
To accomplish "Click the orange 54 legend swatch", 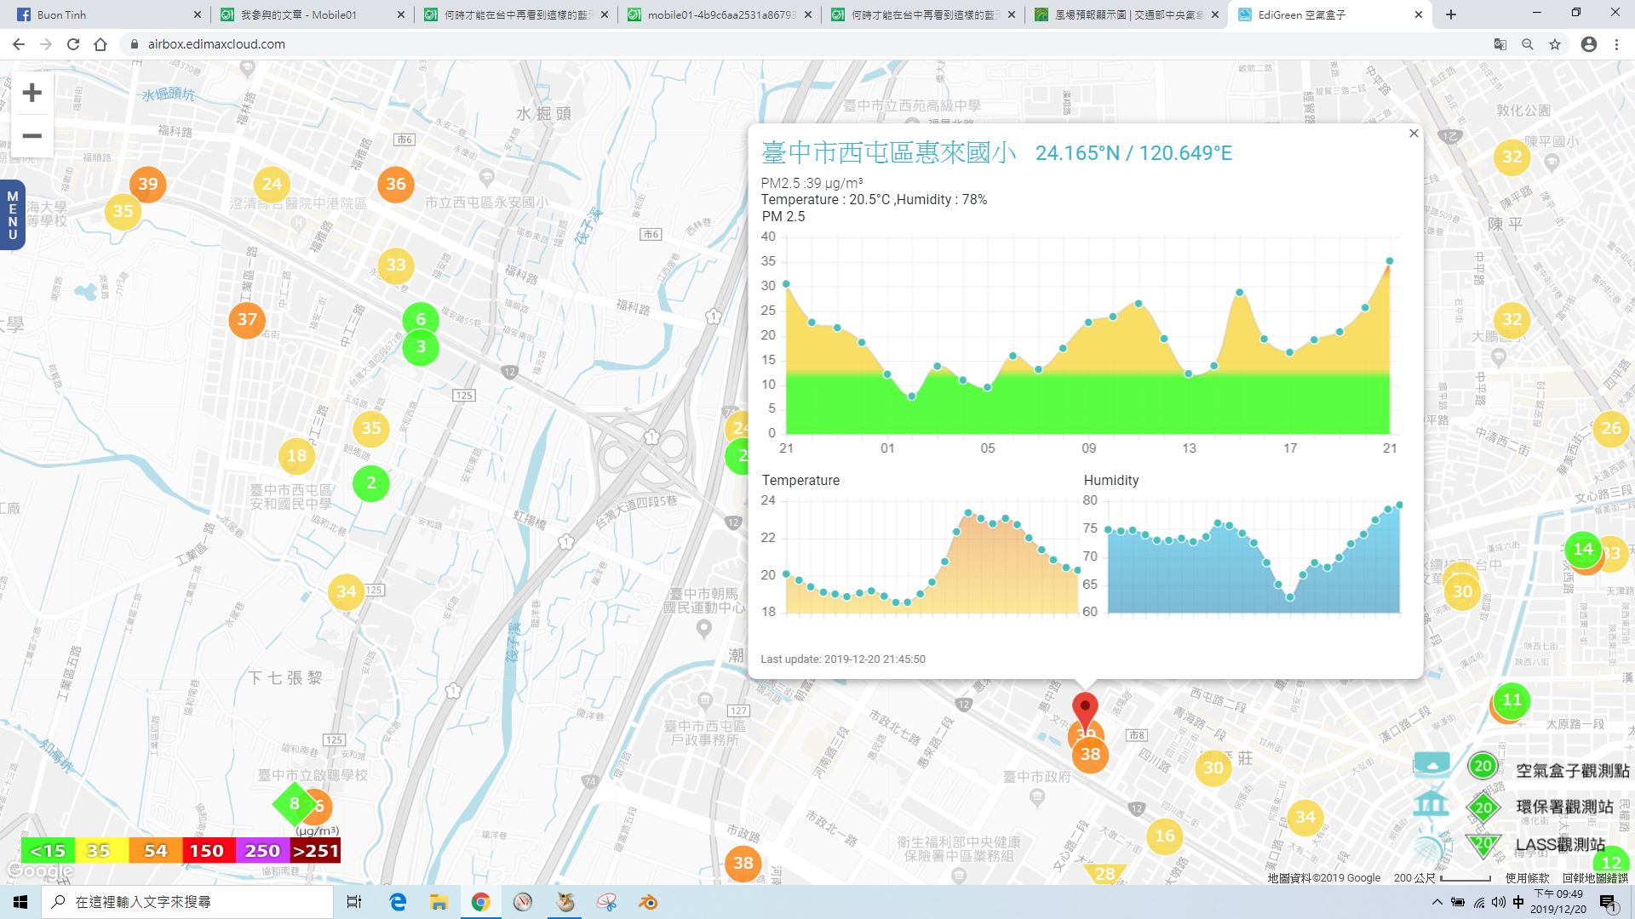I will tap(155, 851).
